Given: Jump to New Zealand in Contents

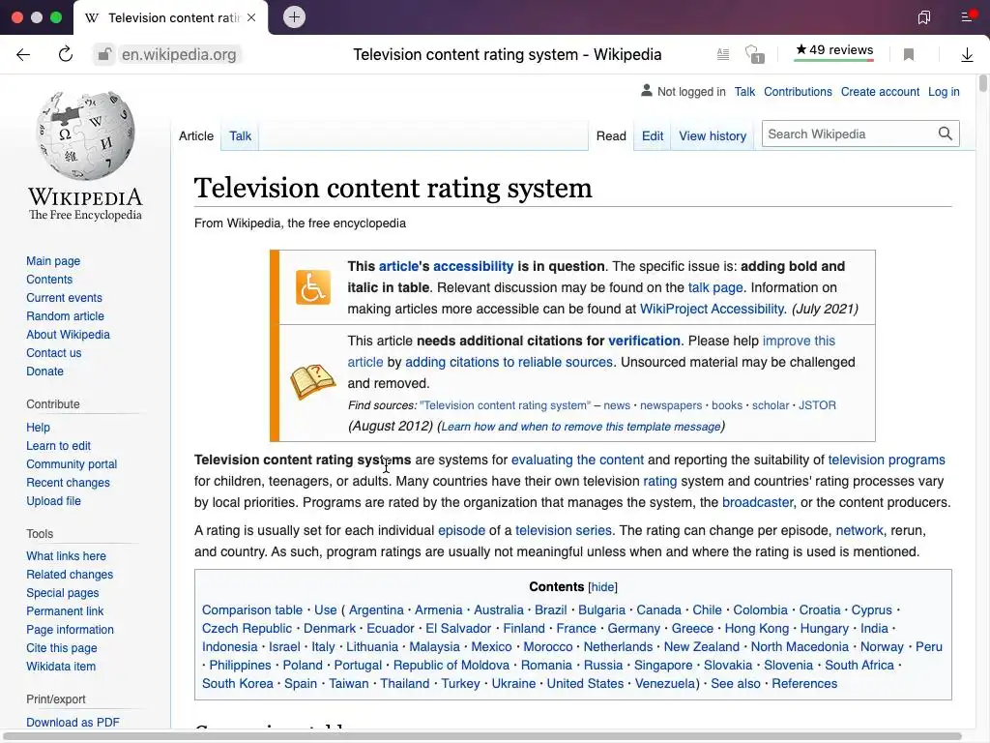Looking at the screenshot, I should click(701, 647).
